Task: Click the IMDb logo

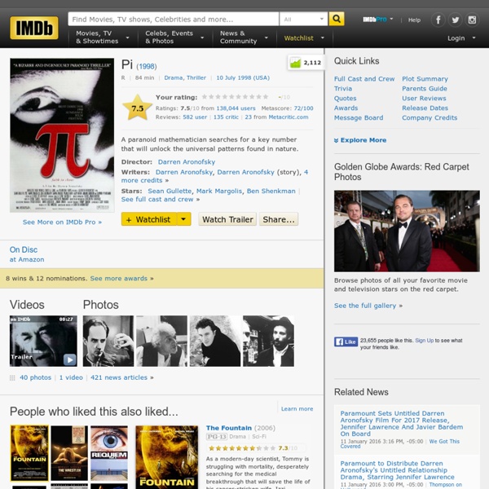Action: [x=34, y=28]
